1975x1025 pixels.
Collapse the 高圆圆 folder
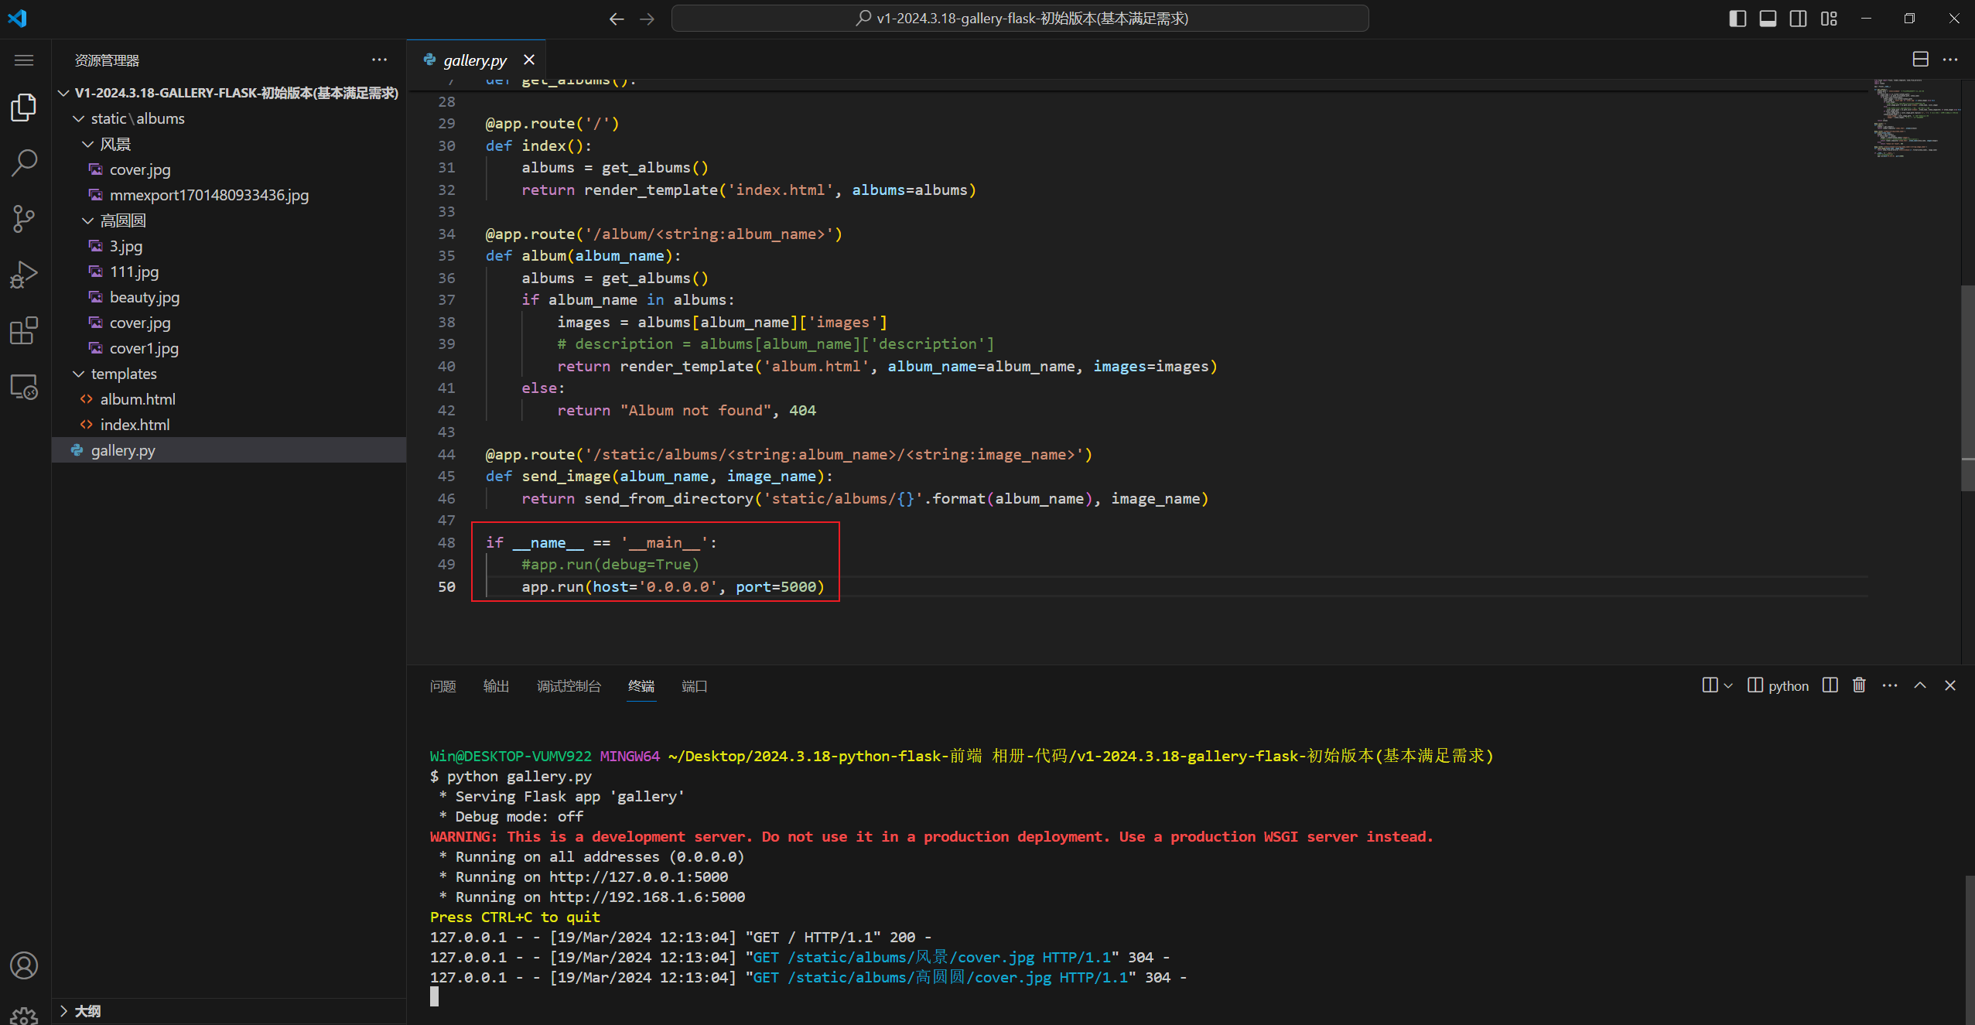tap(229, 220)
